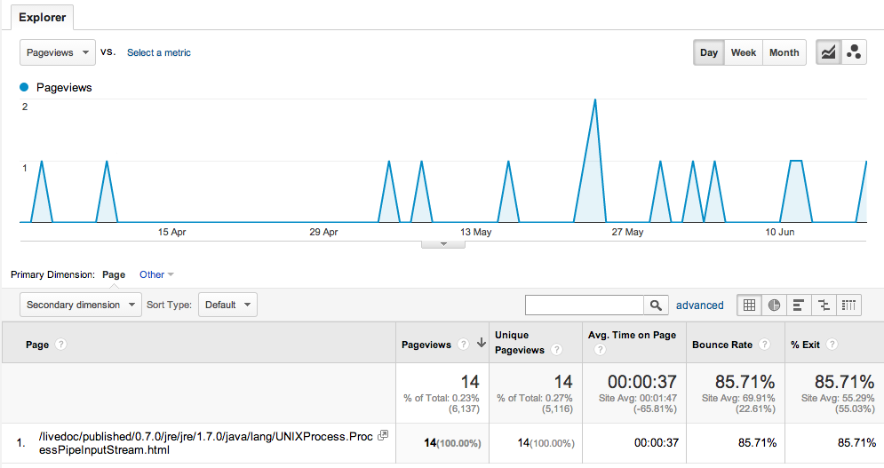Select the pivot table view icon
Screen dimensions: 884x468
[x=849, y=305]
